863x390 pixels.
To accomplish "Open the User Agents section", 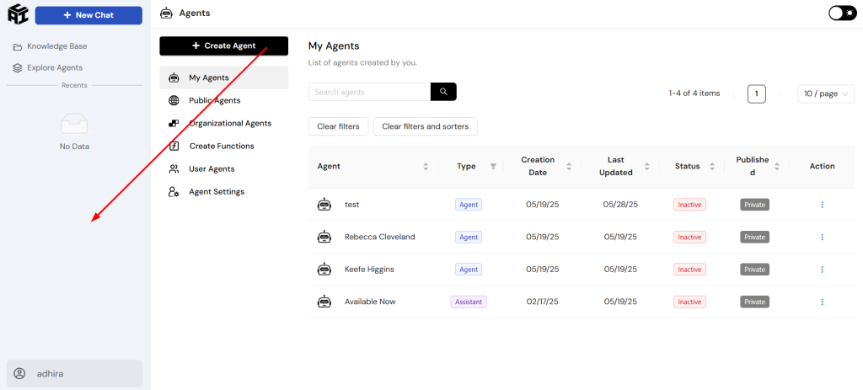I will click(x=224, y=168).
